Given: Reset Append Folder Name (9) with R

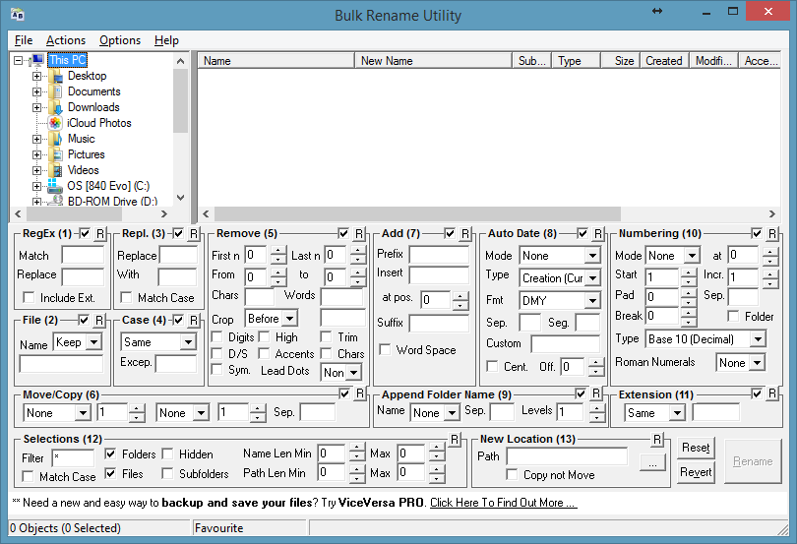Looking at the screenshot, I should point(596,393).
